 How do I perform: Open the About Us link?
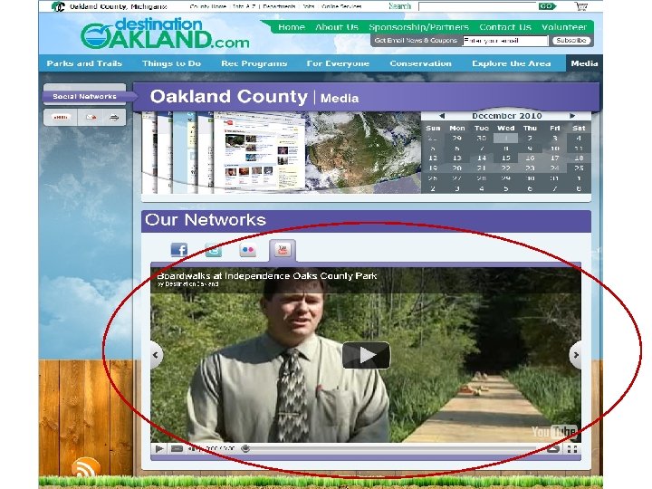(337, 27)
